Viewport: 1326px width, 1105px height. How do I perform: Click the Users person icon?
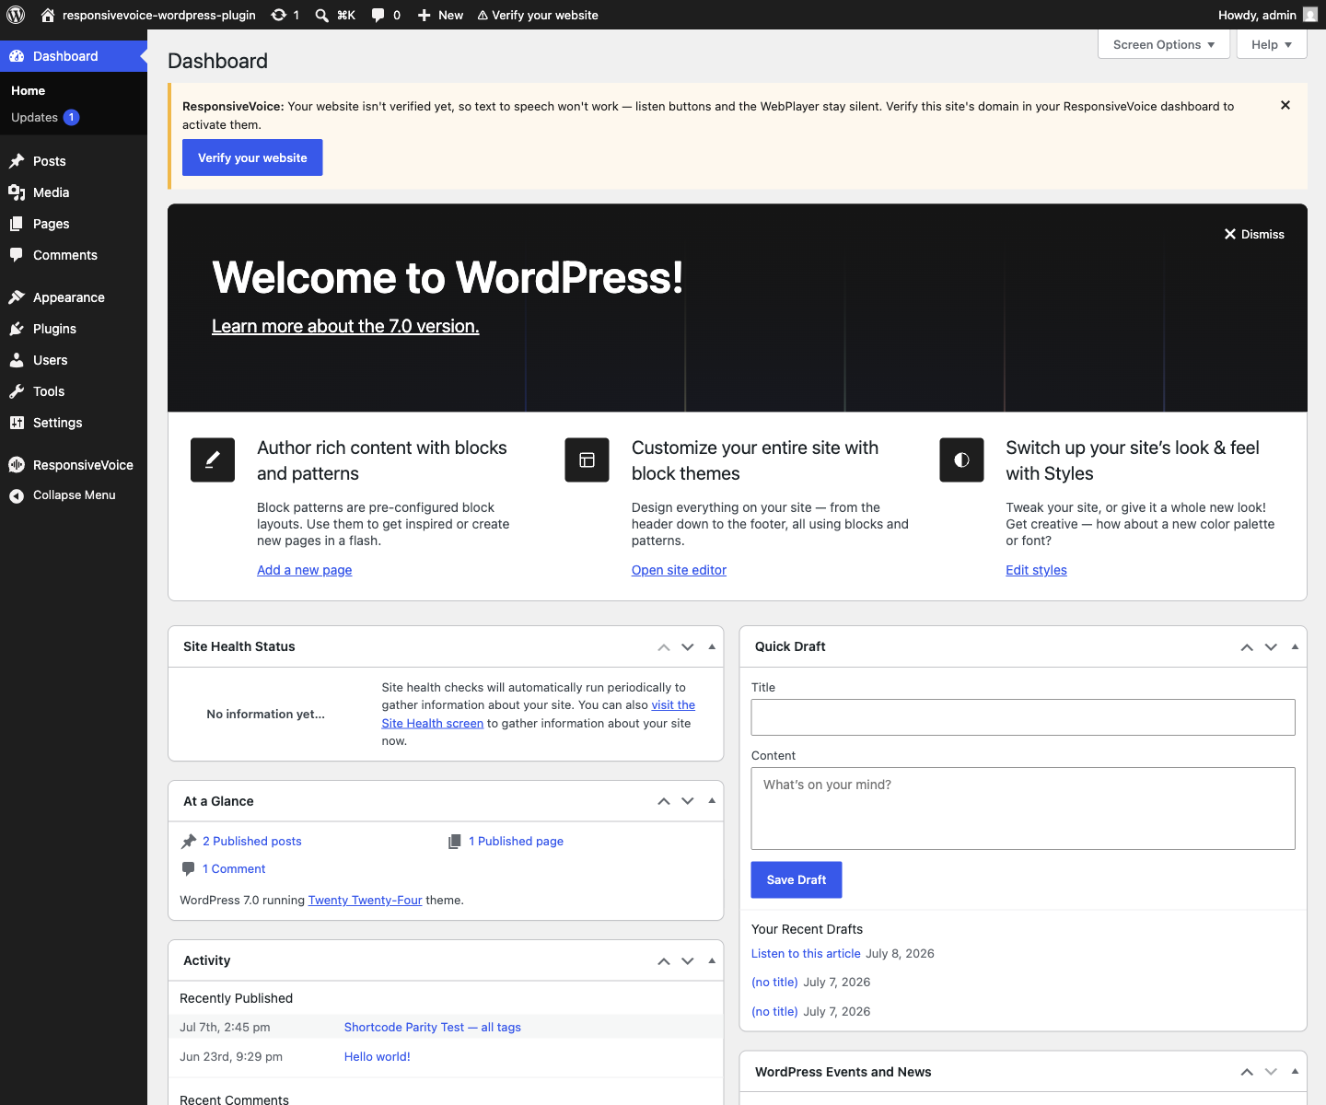pos(17,360)
